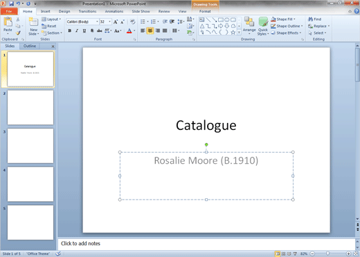Screen dimensions: 360x257
Task: Select slide 3 thumbnail
Action: point(30,146)
